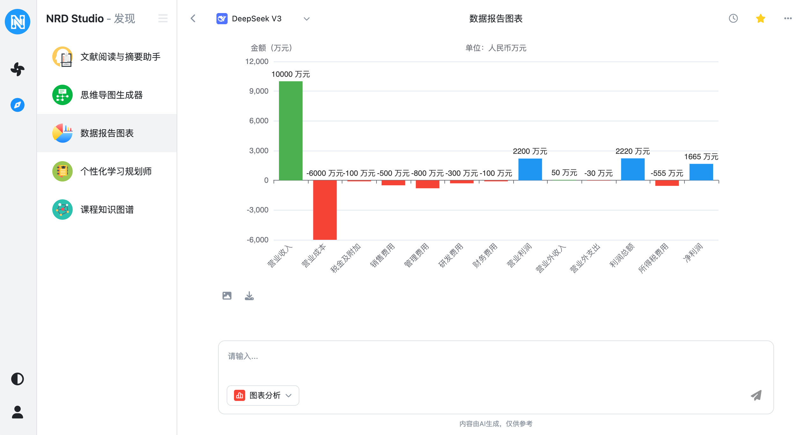The width and height of the screenshot is (811, 435).
Task: Open the chat history clock icon
Action: coord(733,18)
